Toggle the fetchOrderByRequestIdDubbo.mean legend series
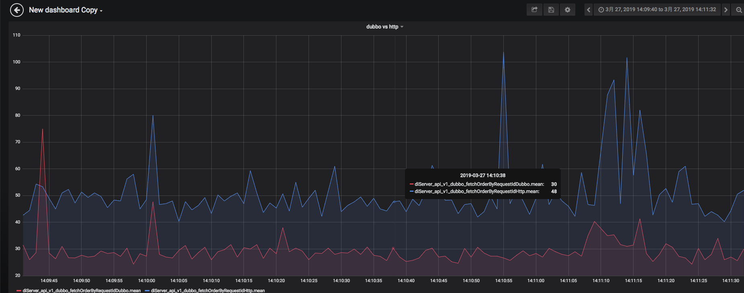 click(82, 291)
